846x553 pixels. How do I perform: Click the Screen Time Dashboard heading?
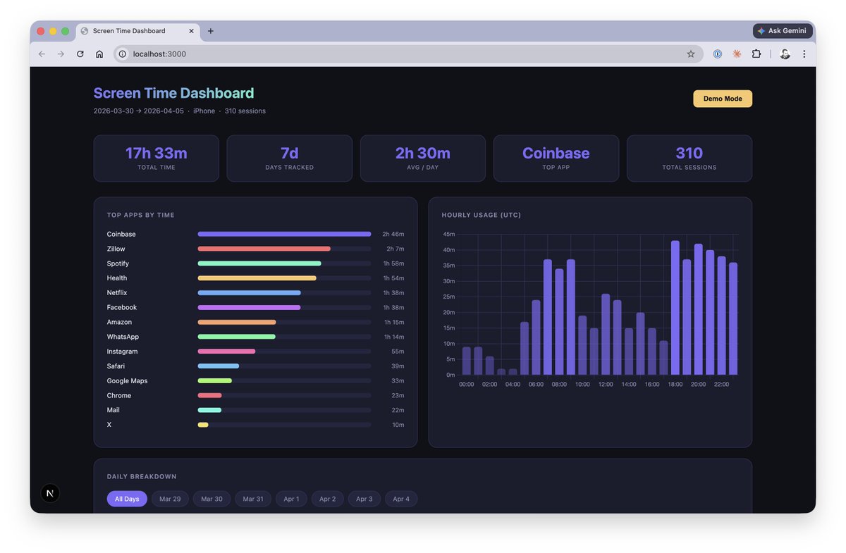point(173,93)
